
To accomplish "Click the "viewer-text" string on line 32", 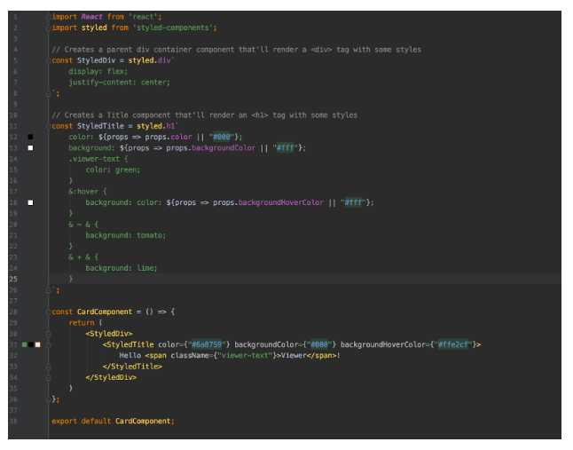I will [245, 356].
